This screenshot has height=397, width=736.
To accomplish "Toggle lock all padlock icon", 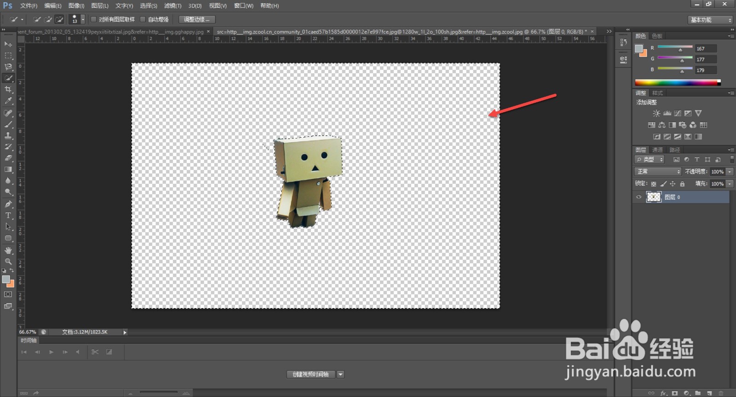I will [683, 184].
